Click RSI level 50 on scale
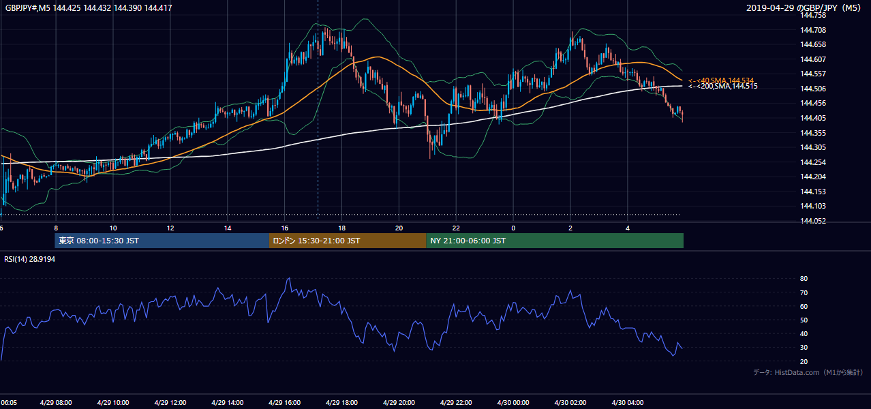The width and height of the screenshot is (871, 409). click(x=804, y=320)
